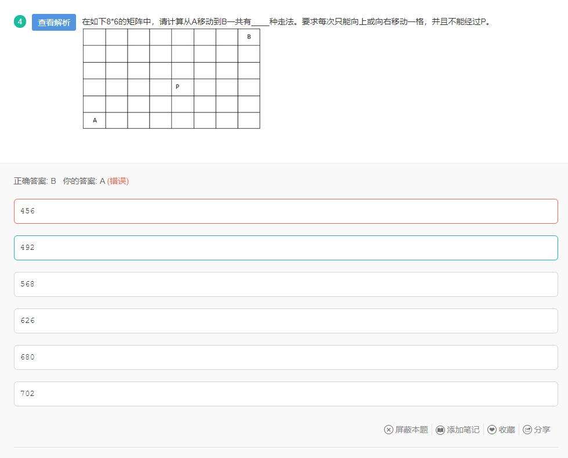Click grid cell labeled A

pos(95,121)
